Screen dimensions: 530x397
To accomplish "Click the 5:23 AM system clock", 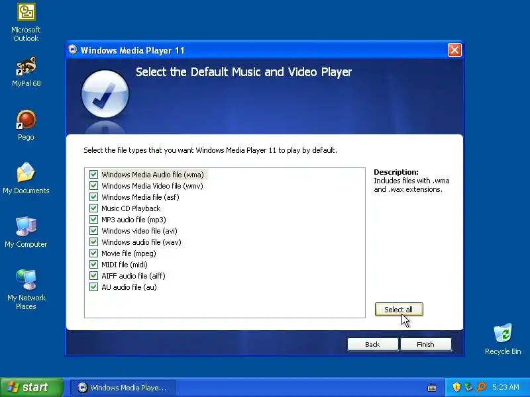I will tap(505, 387).
